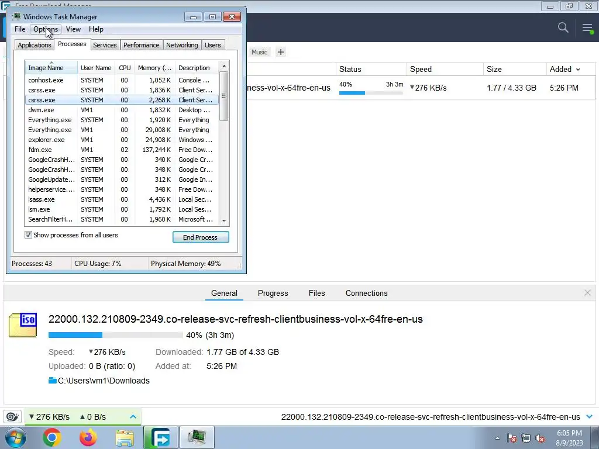Sort processes by User Name column
Screen dimensions: 599x449
click(x=96, y=68)
